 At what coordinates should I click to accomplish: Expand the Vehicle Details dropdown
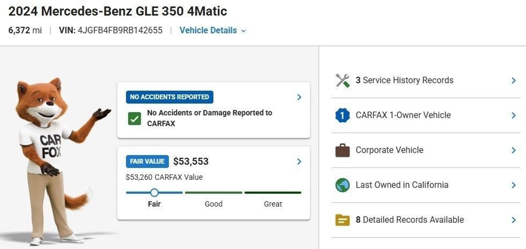pyautogui.click(x=213, y=30)
